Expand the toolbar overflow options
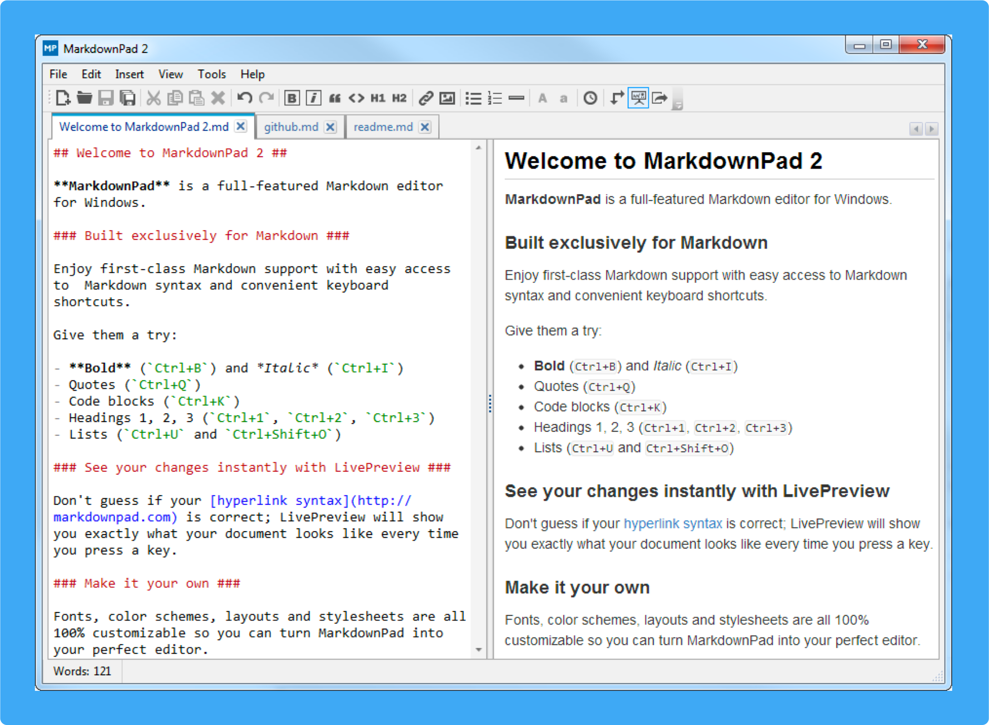989x725 pixels. [x=678, y=100]
